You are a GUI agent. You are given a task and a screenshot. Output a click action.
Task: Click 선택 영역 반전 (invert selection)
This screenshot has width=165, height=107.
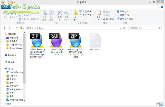point(125,19)
